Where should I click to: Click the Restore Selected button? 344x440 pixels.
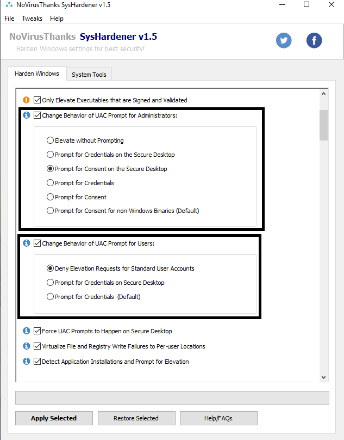(136, 418)
